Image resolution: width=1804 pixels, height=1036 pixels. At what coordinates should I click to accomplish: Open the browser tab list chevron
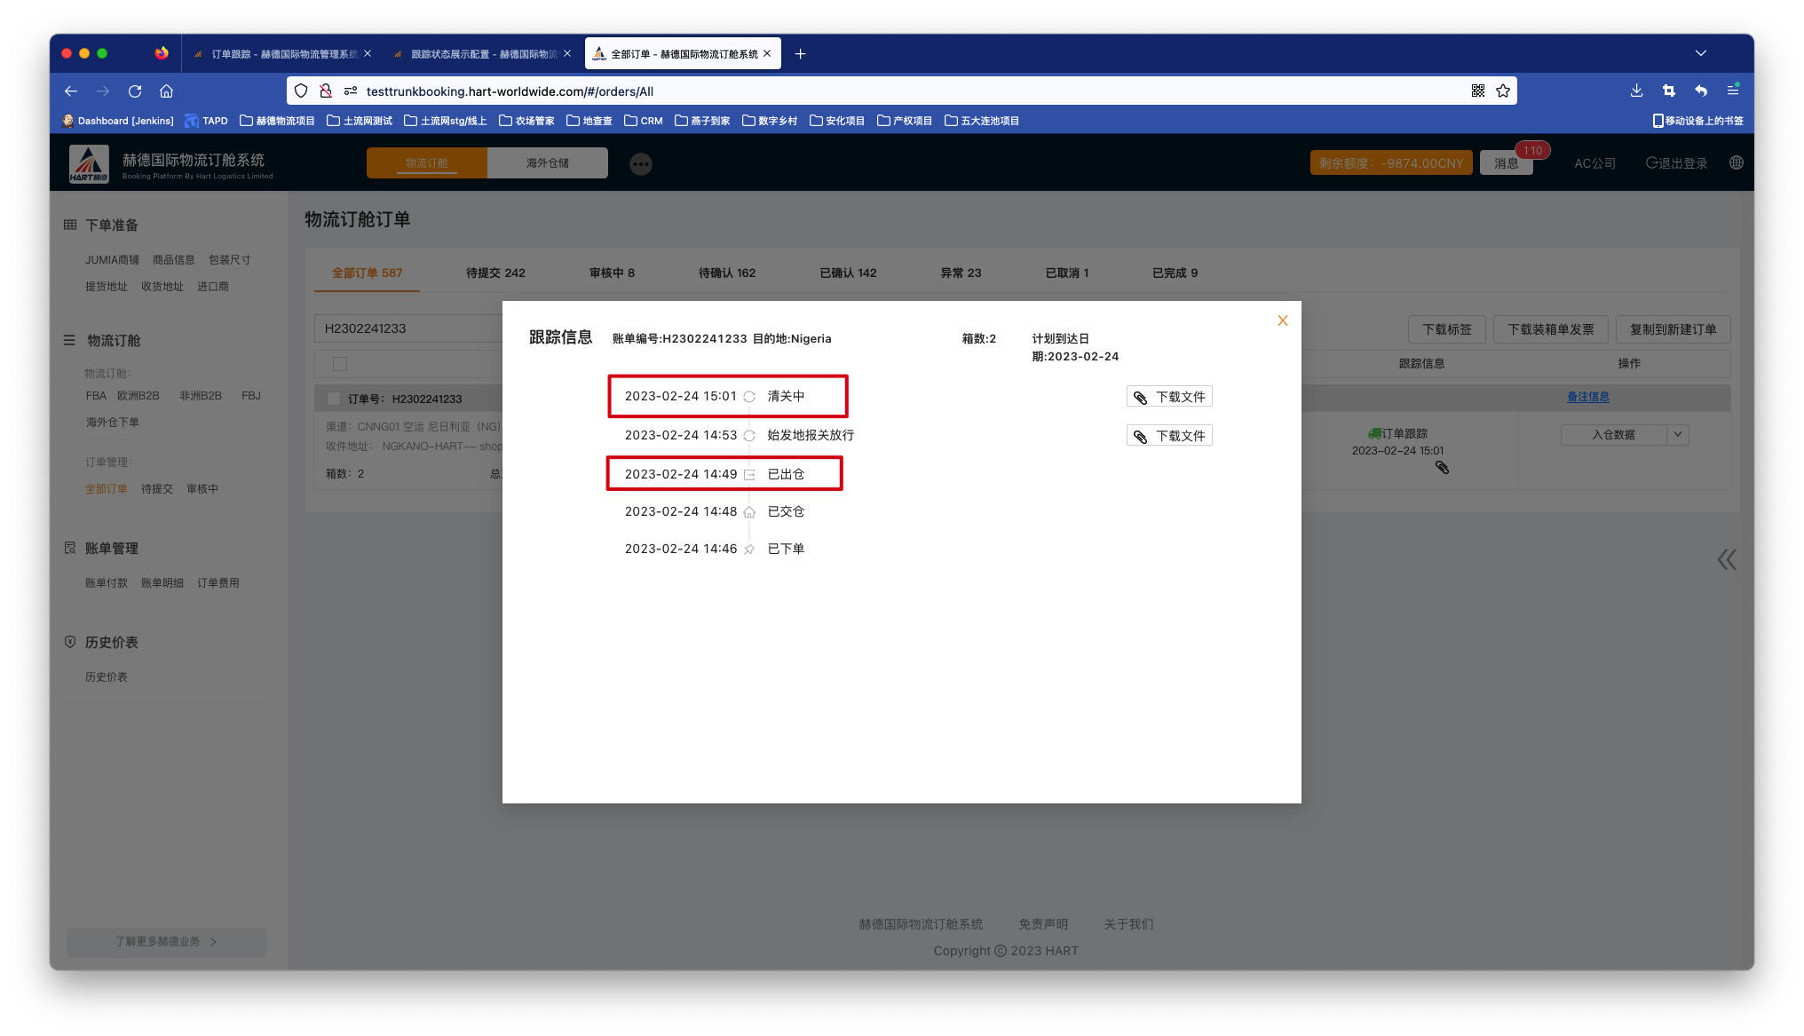pyautogui.click(x=1700, y=53)
